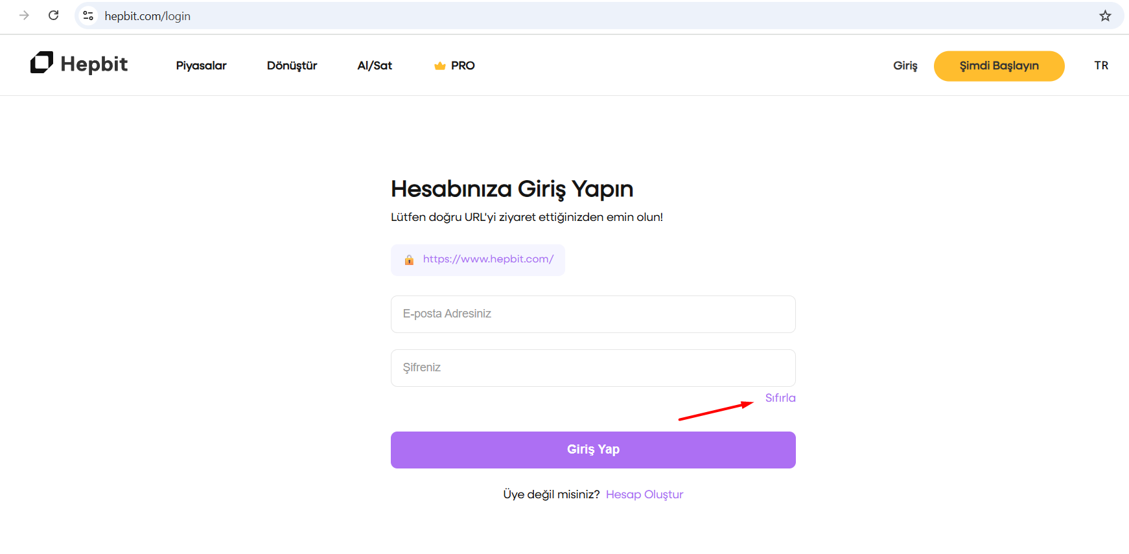Open the Hesap Oluştur sign-up link
Viewport: 1129px width, 554px height.
pyautogui.click(x=644, y=494)
